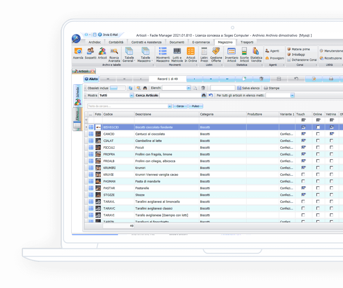This screenshot has height=288, width=343.
Task: Click Lotti e Matricole barcode icon
Action: click(177, 52)
